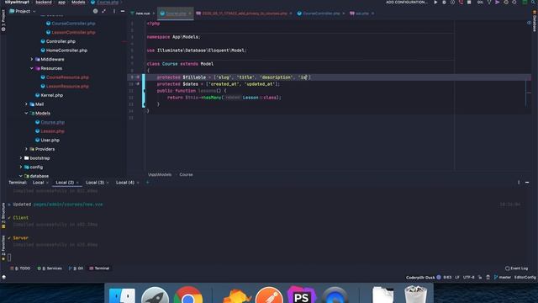Expand the Middleware folder
This screenshot has height=303, width=538.
point(32,59)
